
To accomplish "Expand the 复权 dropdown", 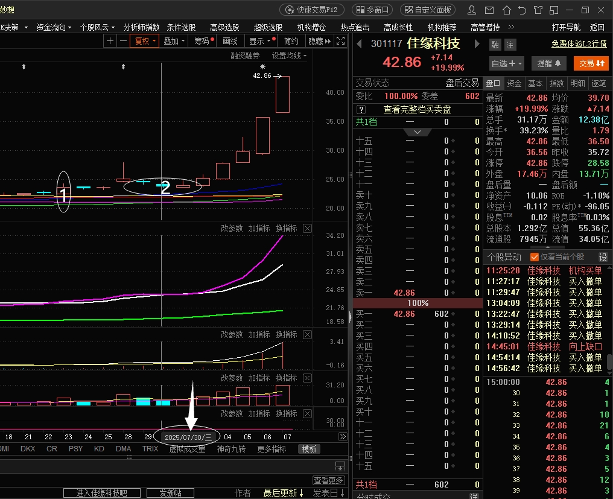I will coord(145,40).
